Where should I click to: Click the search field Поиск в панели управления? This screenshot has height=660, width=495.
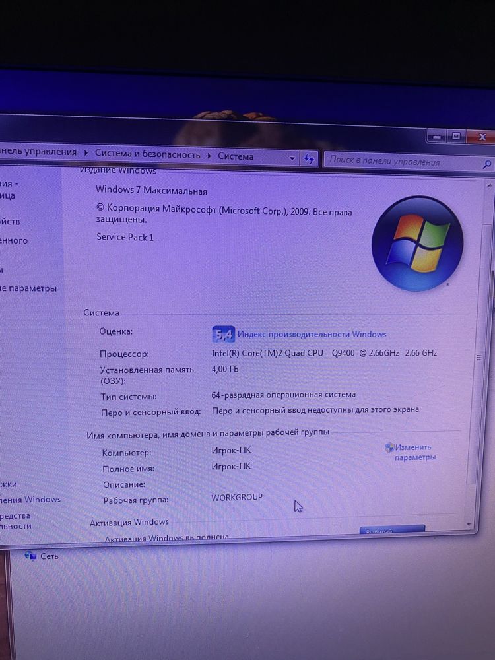[x=404, y=161]
